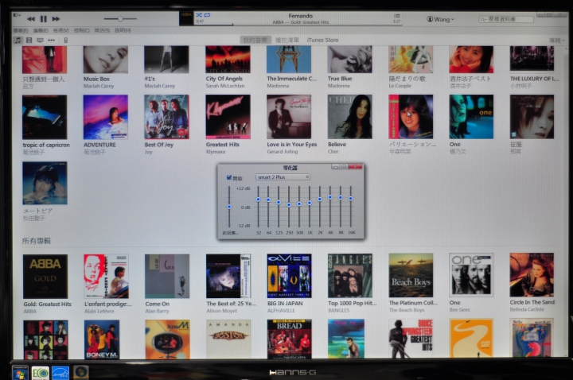Image resolution: width=573 pixels, height=380 pixels.
Task: Click the 64 Hz band slider knob
Action: coord(268,200)
